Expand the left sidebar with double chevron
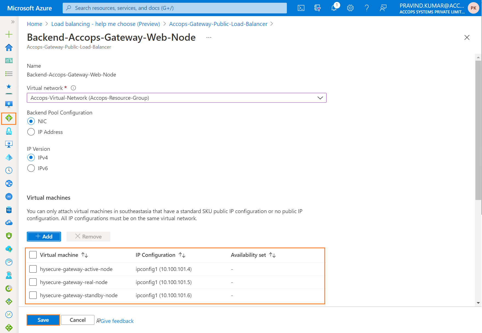 tap(13, 22)
